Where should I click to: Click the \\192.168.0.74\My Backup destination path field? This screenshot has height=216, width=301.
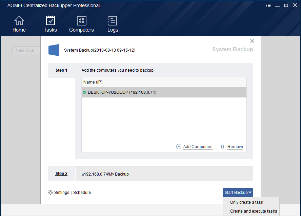tap(164, 174)
